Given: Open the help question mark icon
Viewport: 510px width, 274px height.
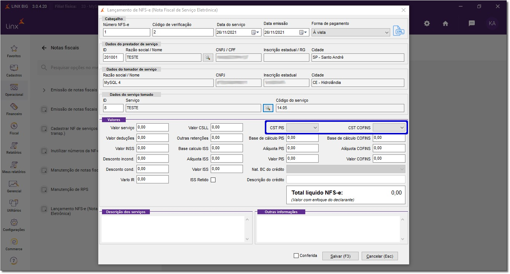Looking at the screenshot, I should click(x=14, y=261).
